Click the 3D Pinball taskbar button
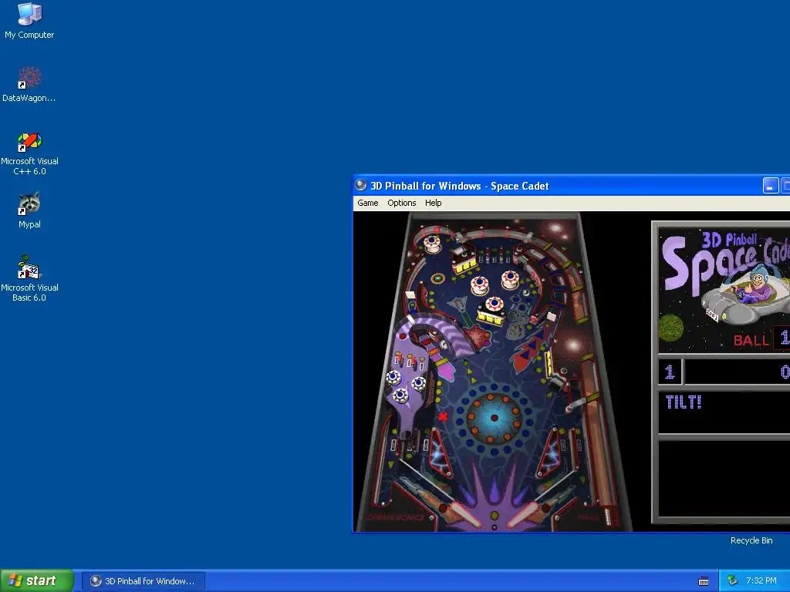Viewport: 790px width, 592px height. pyautogui.click(x=143, y=581)
